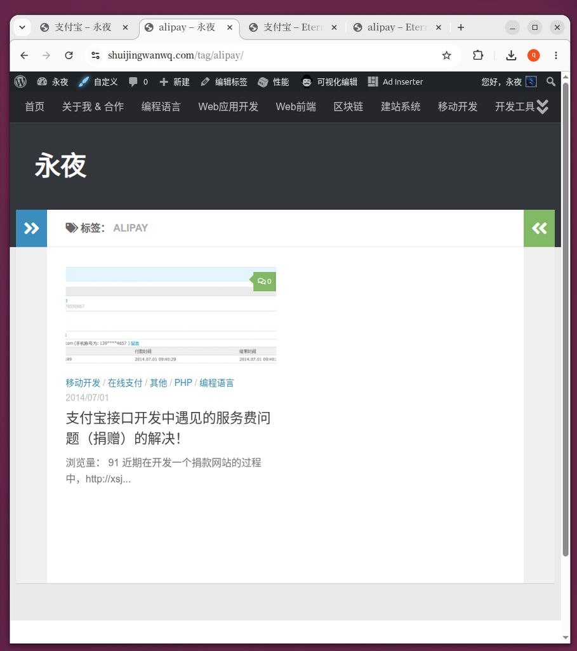Go forward in browser history
This screenshot has height=651, width=577.
pyautogui.click(x=46, y=55)
